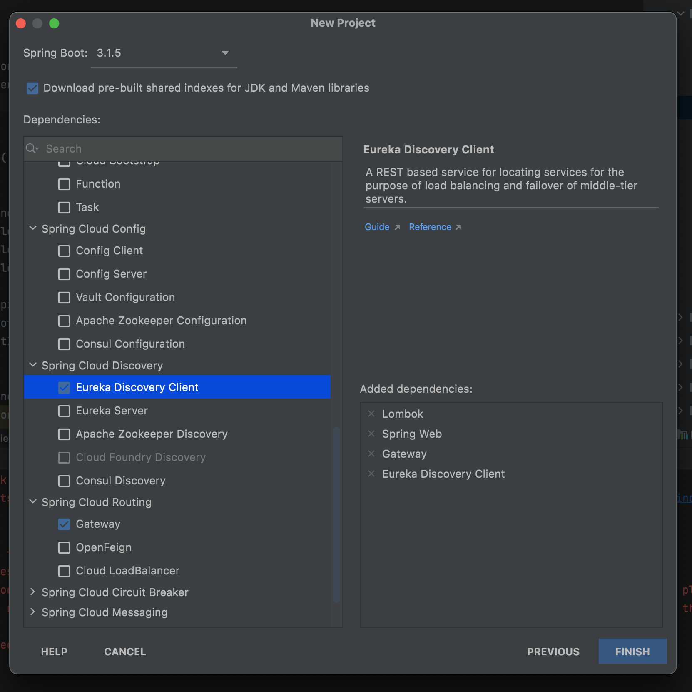Check Apache Zookeeper Configuration
This screenshot has height=692, width=692.
click(64, 321)
